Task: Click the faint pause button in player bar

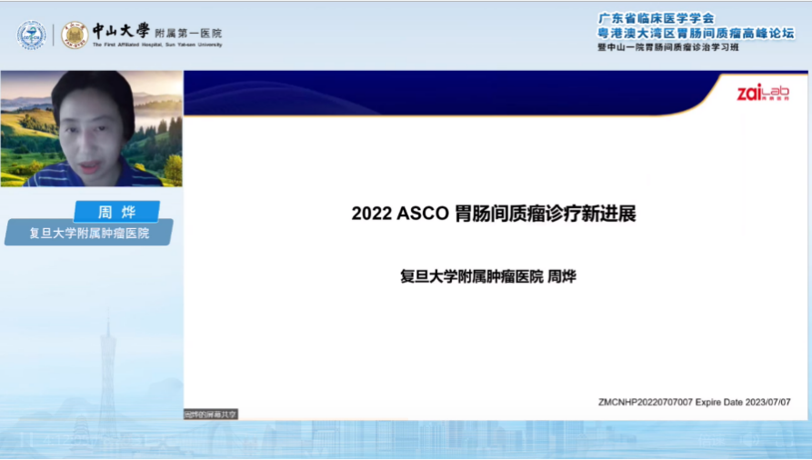Action: 25,440
